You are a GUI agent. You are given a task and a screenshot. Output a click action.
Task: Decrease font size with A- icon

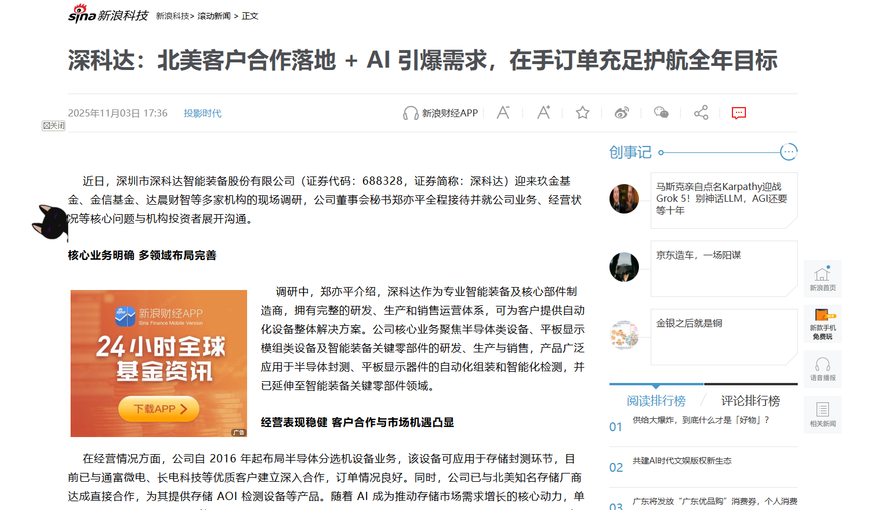[x=503, y=112]
